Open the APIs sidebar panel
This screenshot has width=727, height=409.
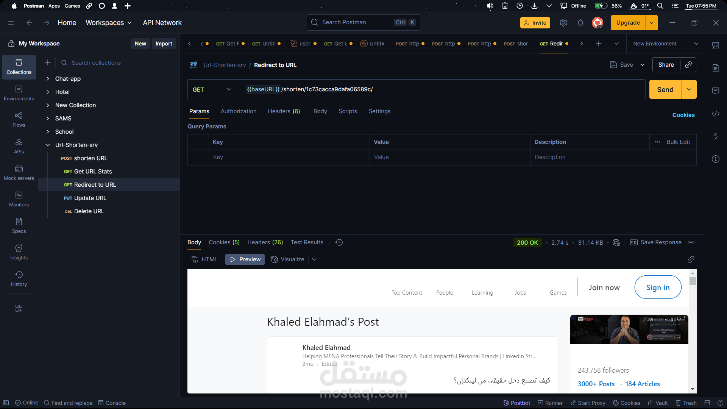[19, 147]
